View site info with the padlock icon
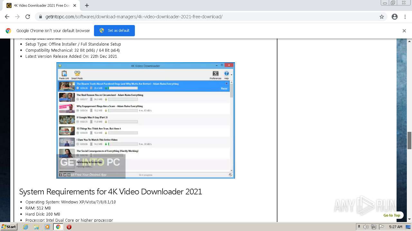 pos(41,17)
